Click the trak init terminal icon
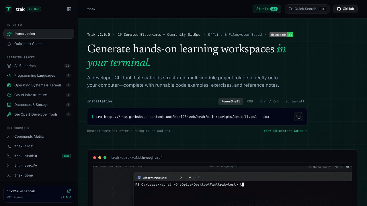The width and height of the screenshot is (367, 206). point(9,146)
